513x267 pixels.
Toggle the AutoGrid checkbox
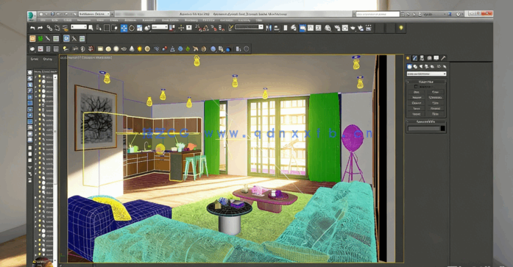pos(416,87)
